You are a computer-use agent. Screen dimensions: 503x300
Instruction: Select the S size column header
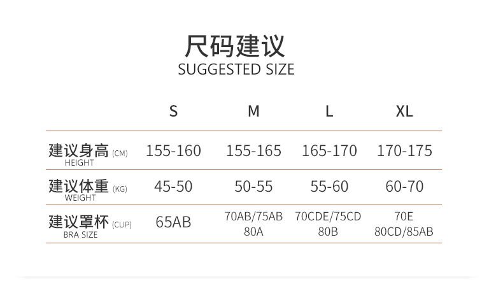(173, 111)
